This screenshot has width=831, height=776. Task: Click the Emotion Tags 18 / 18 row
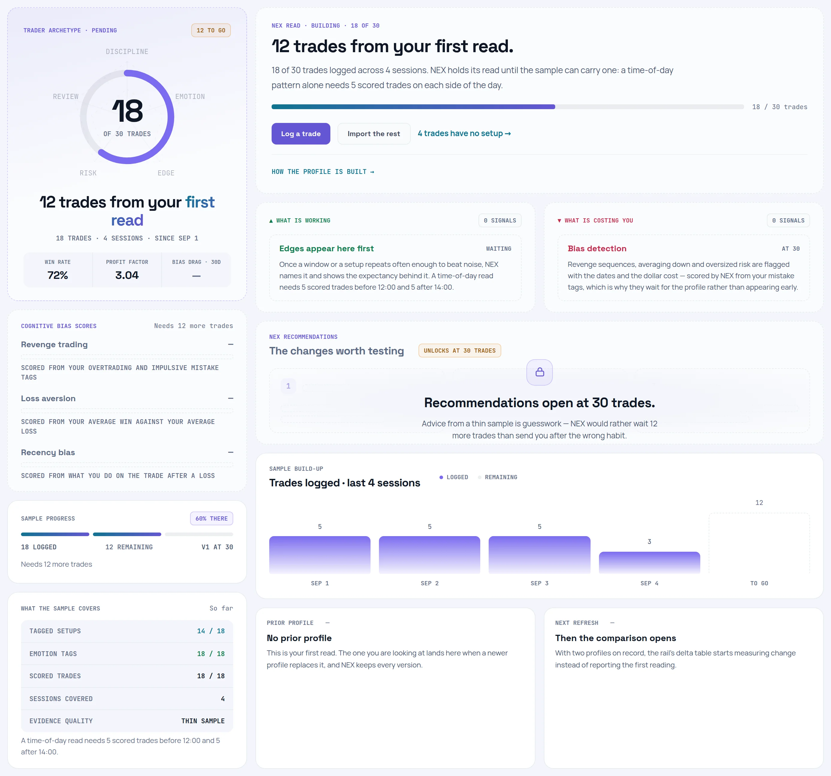[x=127, y=654]
